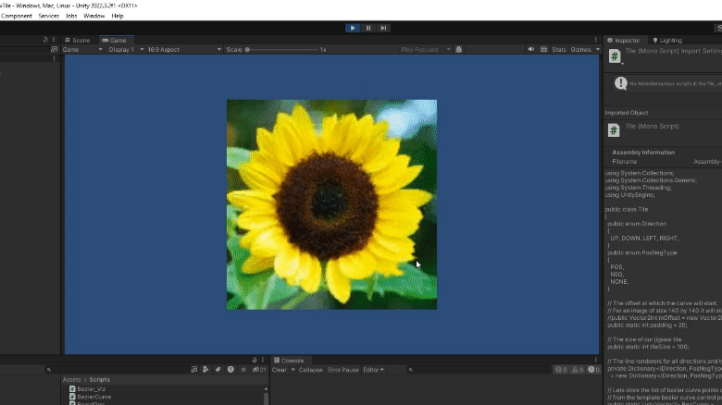
Task: Toggle Gizmos in Game view
Action: click(580, 49)
